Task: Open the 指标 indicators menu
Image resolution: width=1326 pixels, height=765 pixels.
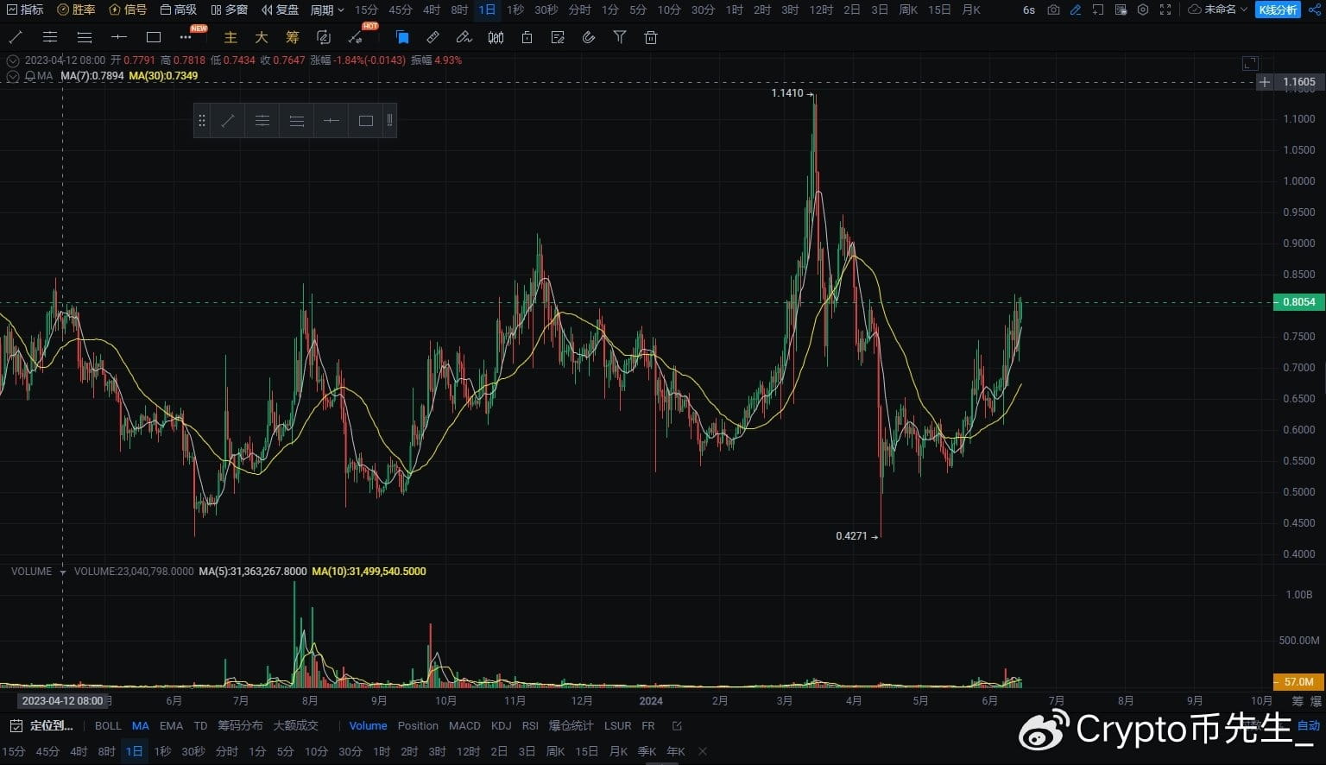Action: 22,9
